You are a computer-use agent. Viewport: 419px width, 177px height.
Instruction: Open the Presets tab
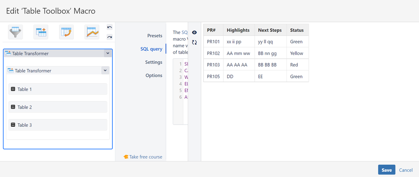tap(154, 36)
